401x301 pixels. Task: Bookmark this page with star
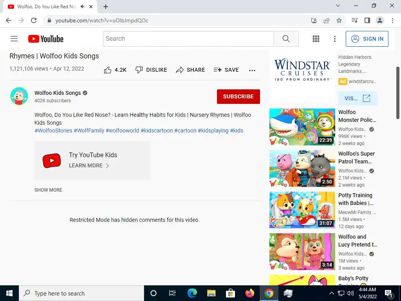tap(339, 20)
